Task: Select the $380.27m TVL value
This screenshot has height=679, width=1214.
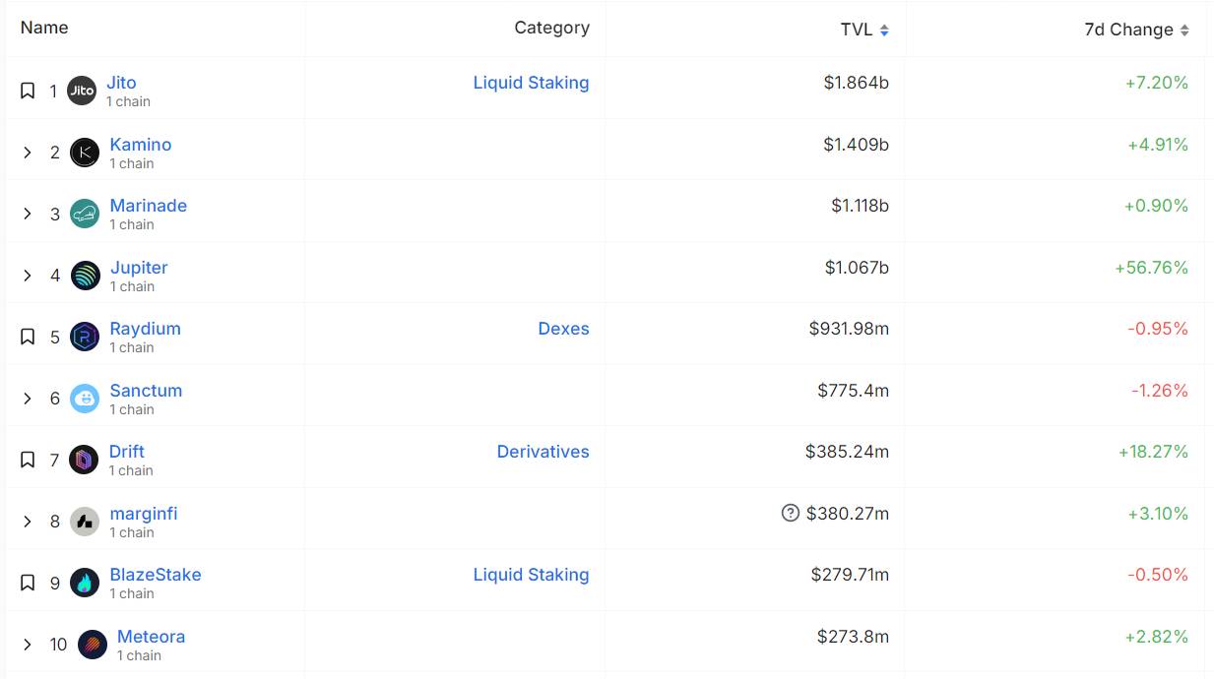Action: [x=848, y=514]
